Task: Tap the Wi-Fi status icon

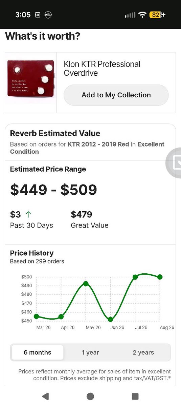Action: pyautogui.click(x=142, y=15)
